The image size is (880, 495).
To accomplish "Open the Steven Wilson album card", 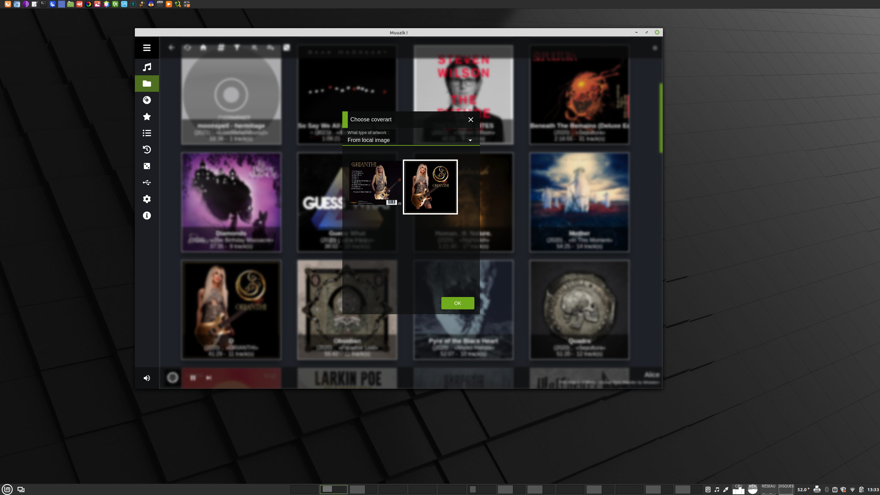I will pyautogui.click(x=463, y=95).
